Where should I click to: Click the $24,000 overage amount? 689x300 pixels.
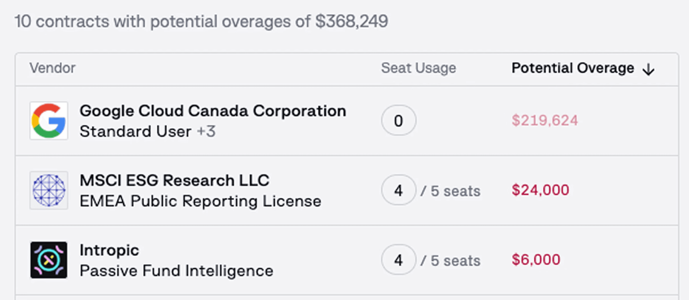click(x=540, y=190)
